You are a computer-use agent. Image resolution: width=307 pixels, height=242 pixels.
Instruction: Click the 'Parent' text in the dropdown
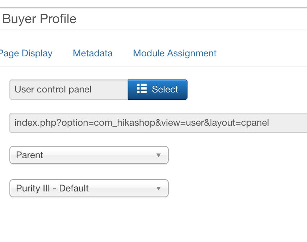coord(30,155)
